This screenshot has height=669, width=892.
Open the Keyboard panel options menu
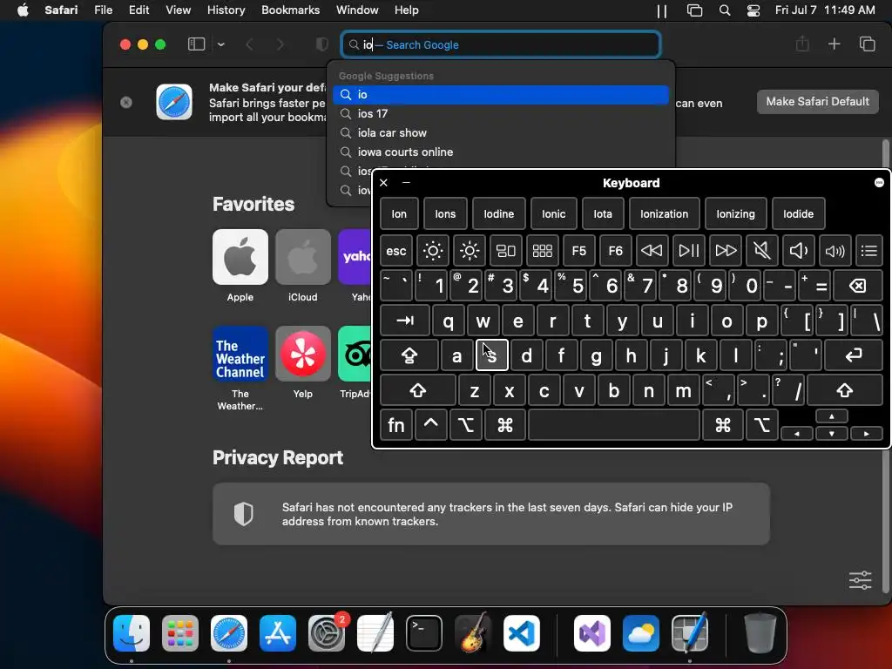[x=879, y=183]
